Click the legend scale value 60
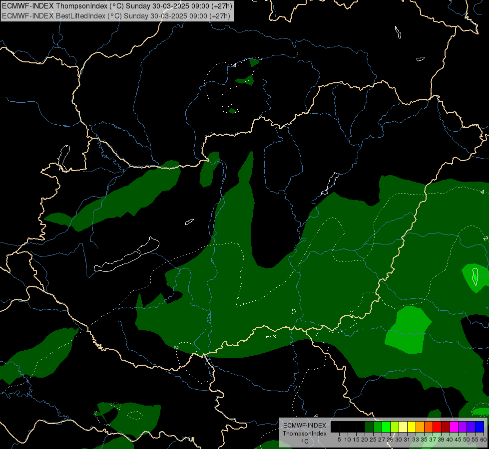The height and width of the screenshot is (449, 489). [484, 440]
